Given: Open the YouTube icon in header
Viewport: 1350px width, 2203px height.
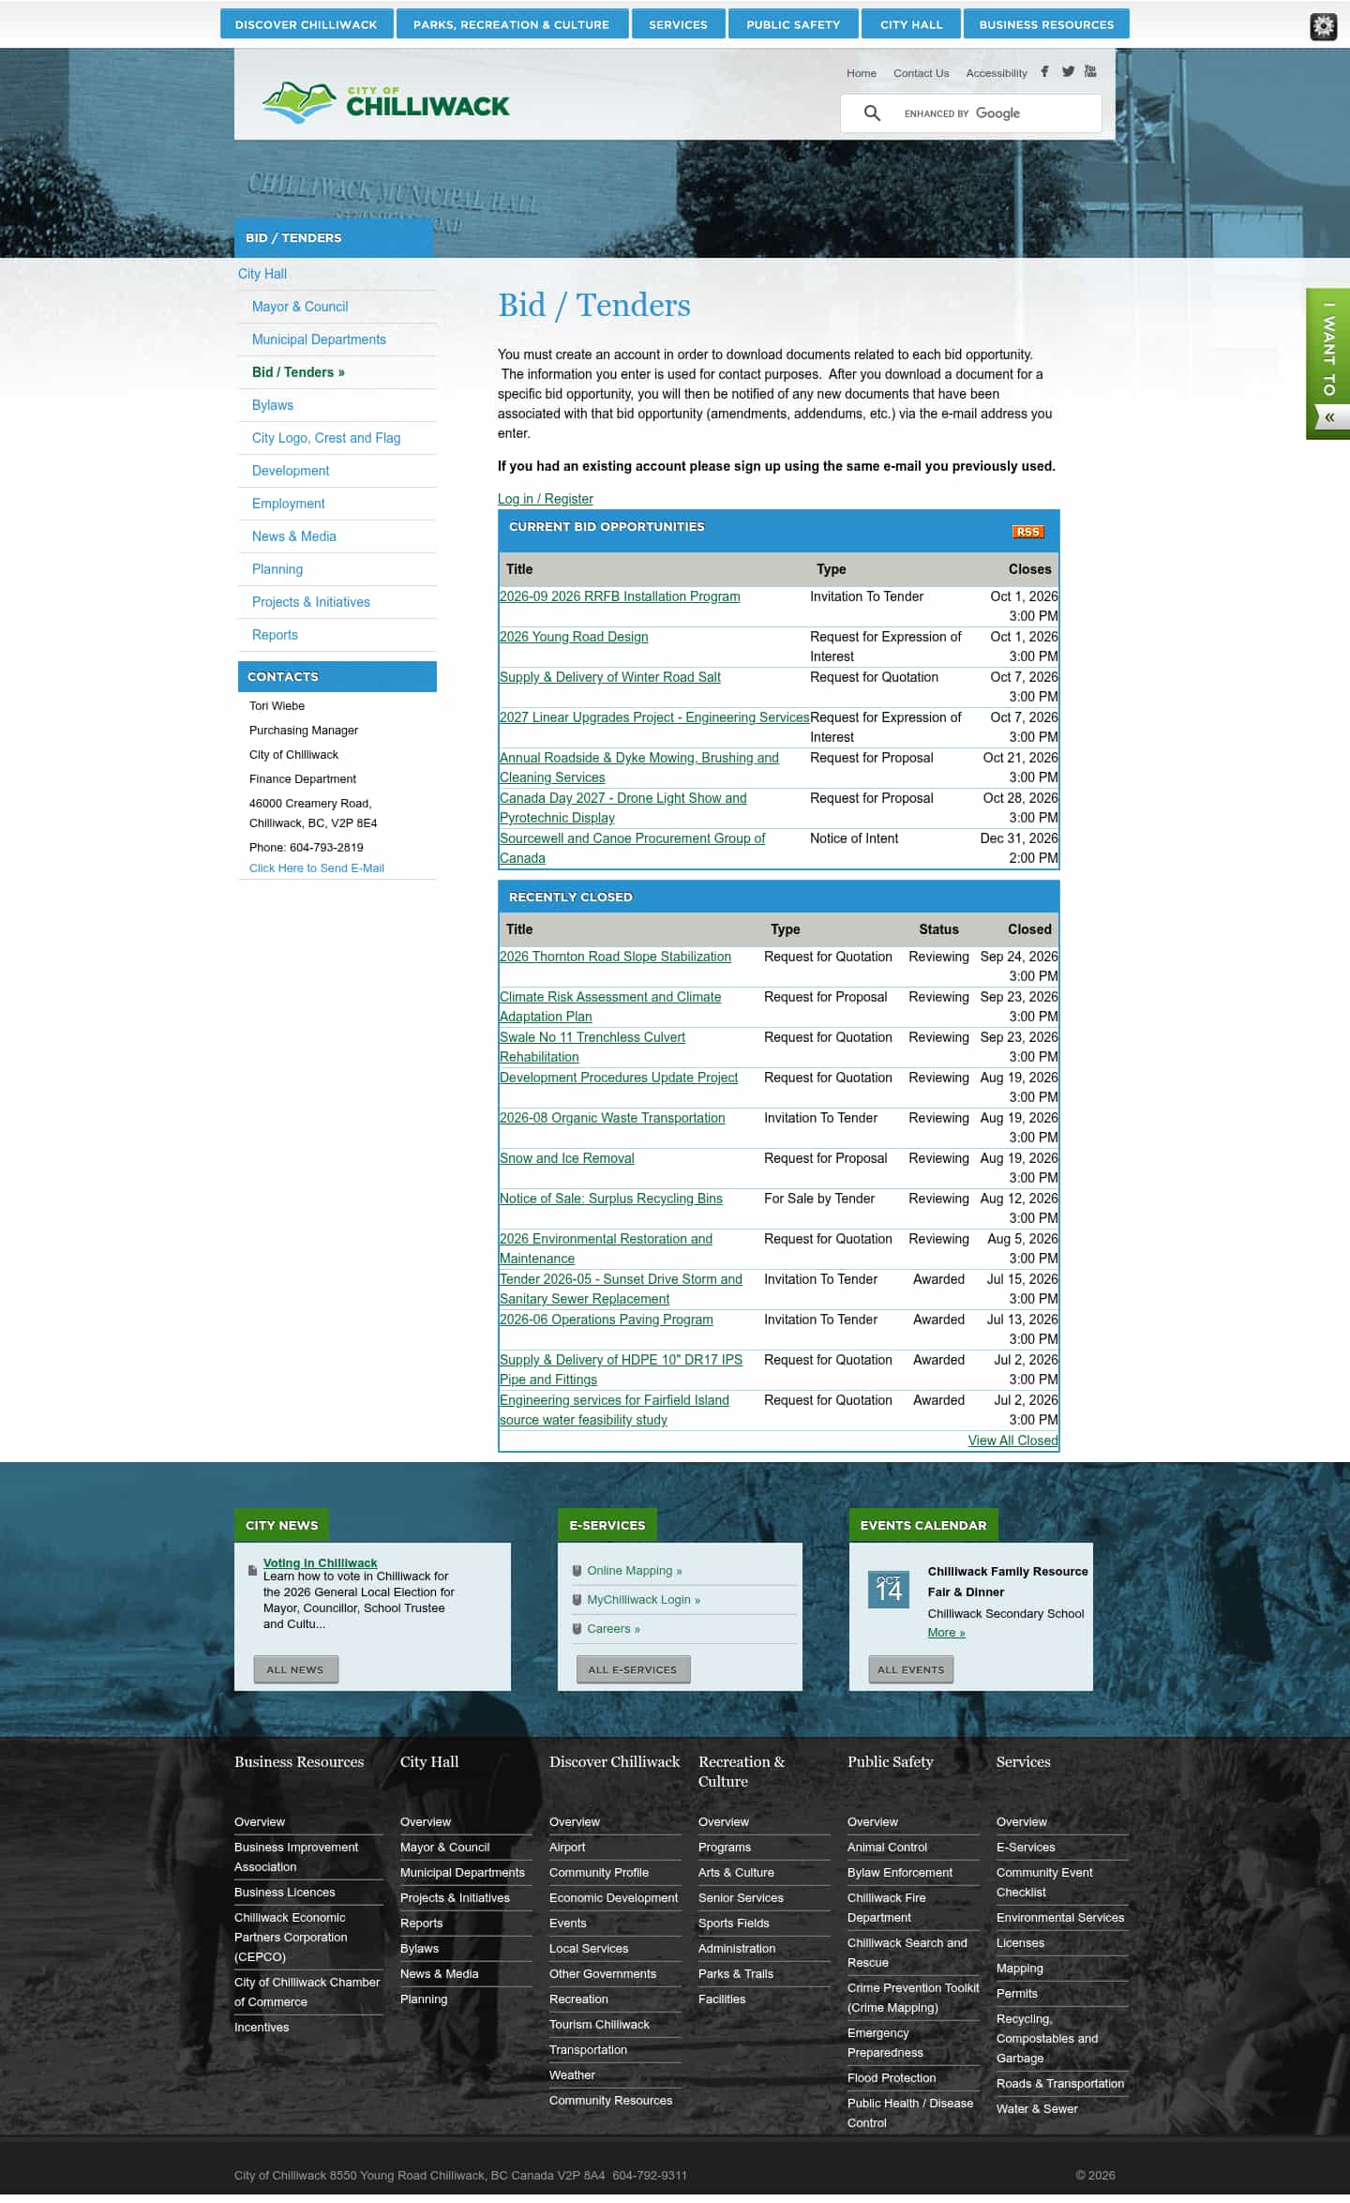Looking at the screenshot, I should click(1090, 71).
